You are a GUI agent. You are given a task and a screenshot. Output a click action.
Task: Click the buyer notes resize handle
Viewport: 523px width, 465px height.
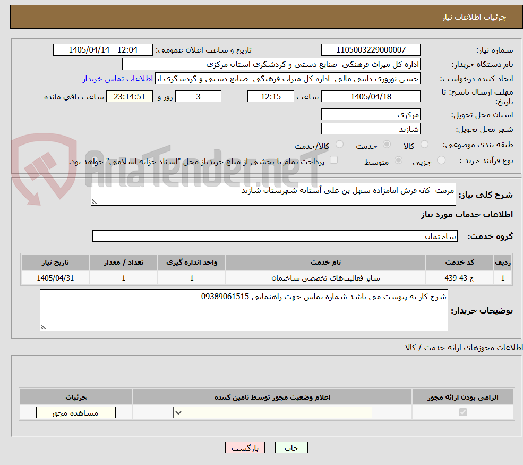tap(43, 327)
